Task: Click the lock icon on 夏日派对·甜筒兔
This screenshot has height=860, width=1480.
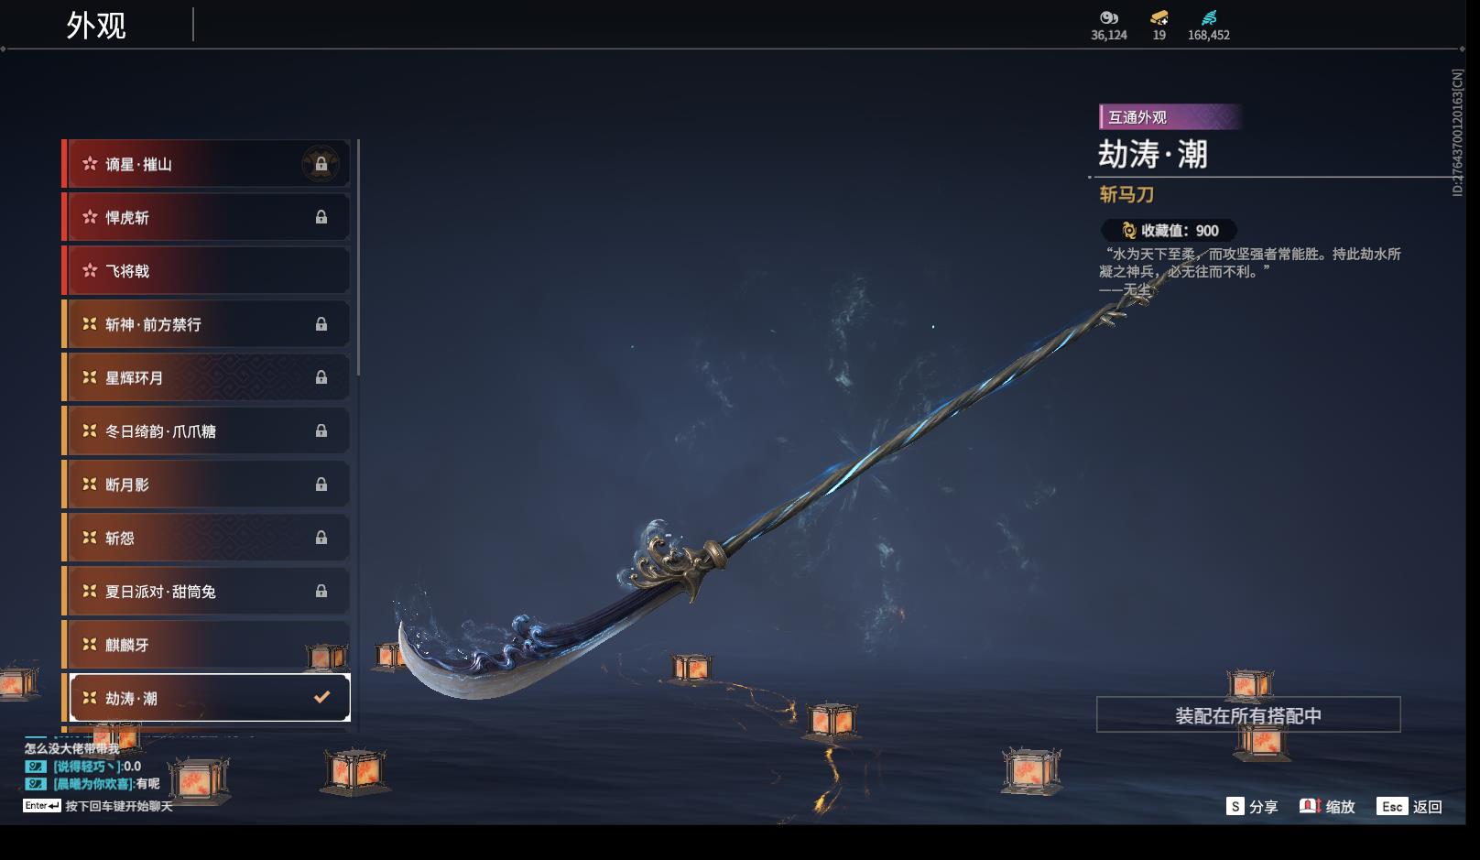Action: pos(321,592)
